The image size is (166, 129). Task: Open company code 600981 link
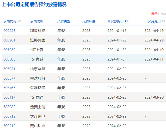coord(9,40)
